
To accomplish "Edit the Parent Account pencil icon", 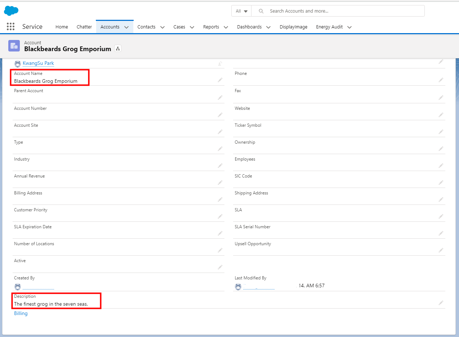I will (x=220, y=98).
